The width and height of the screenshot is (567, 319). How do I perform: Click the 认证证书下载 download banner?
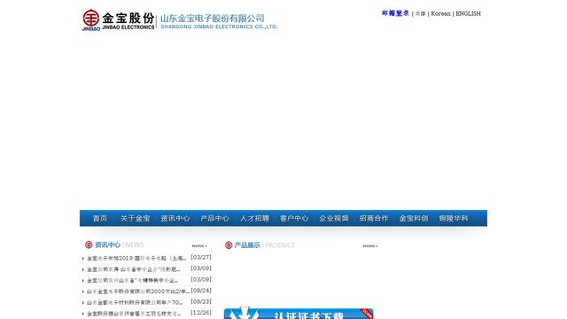(299, 314)
